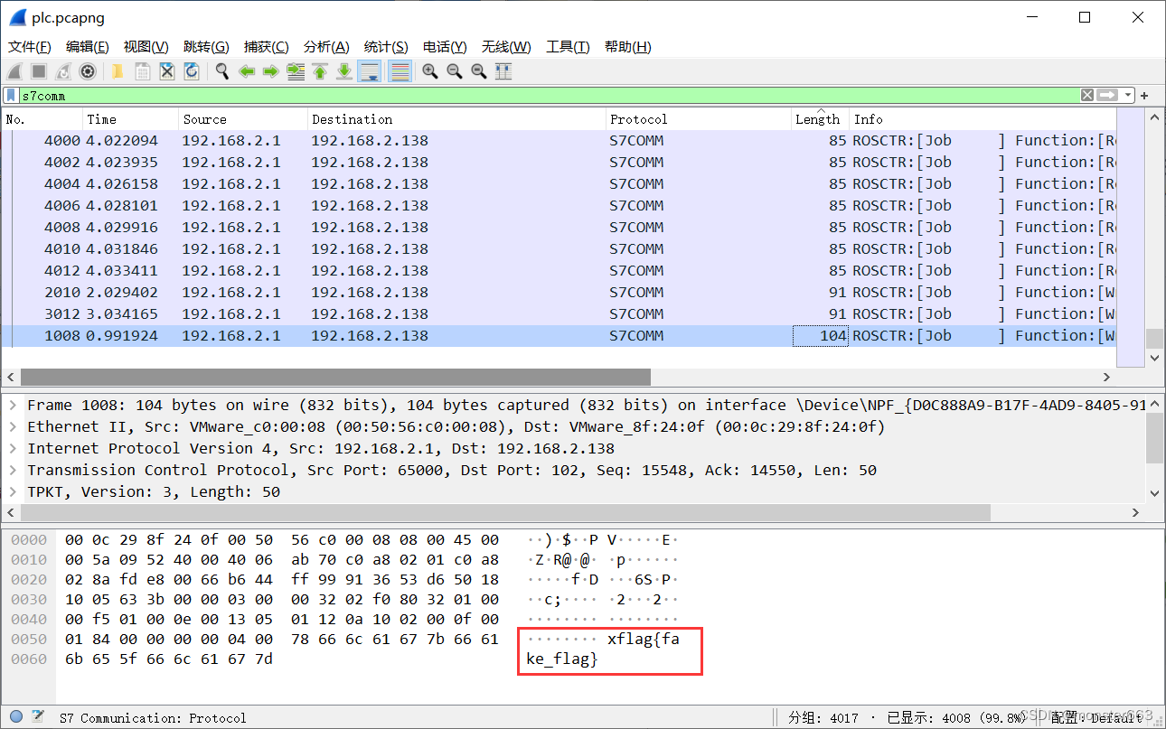Open the 分析(A) menu
1166x729 pixels.
pos(326,47)
